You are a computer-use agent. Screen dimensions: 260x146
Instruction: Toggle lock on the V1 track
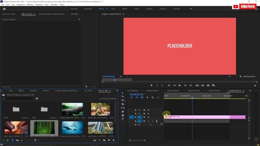pos(135,117)
